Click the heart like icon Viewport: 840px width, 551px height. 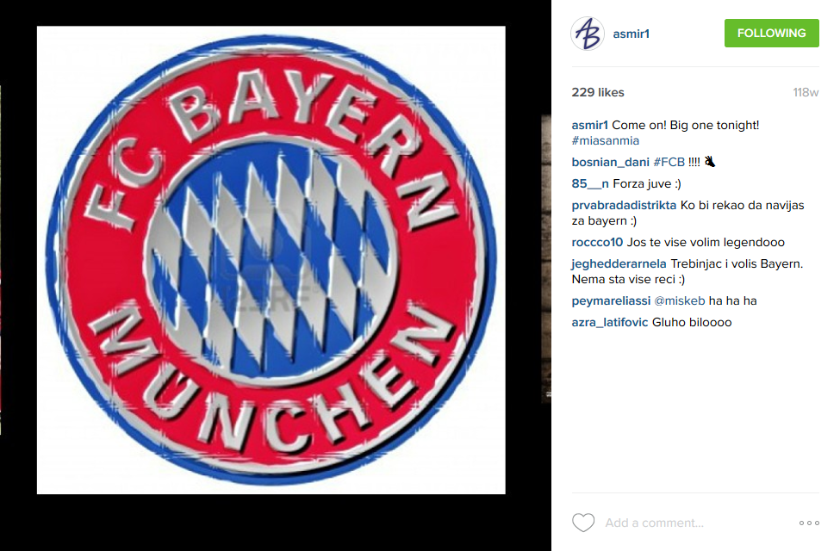tap(583, 523)
